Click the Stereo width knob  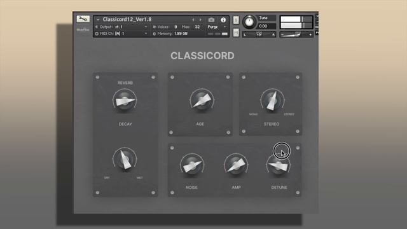click(x=272, y=101)
